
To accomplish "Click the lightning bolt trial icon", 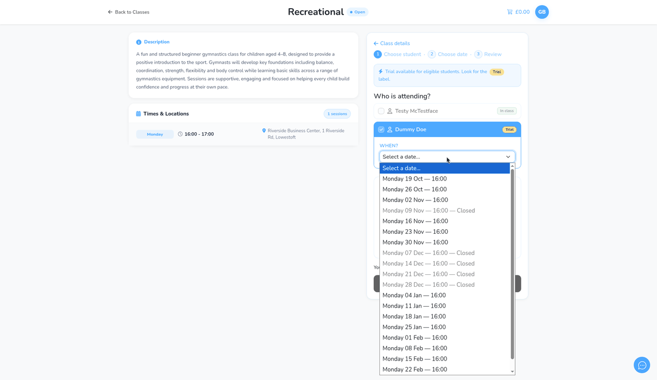I will pos(380,72).
